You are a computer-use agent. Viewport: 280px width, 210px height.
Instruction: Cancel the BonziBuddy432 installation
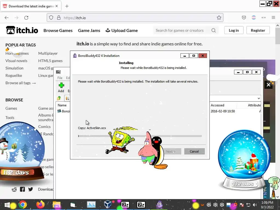(x=194, y=151)
